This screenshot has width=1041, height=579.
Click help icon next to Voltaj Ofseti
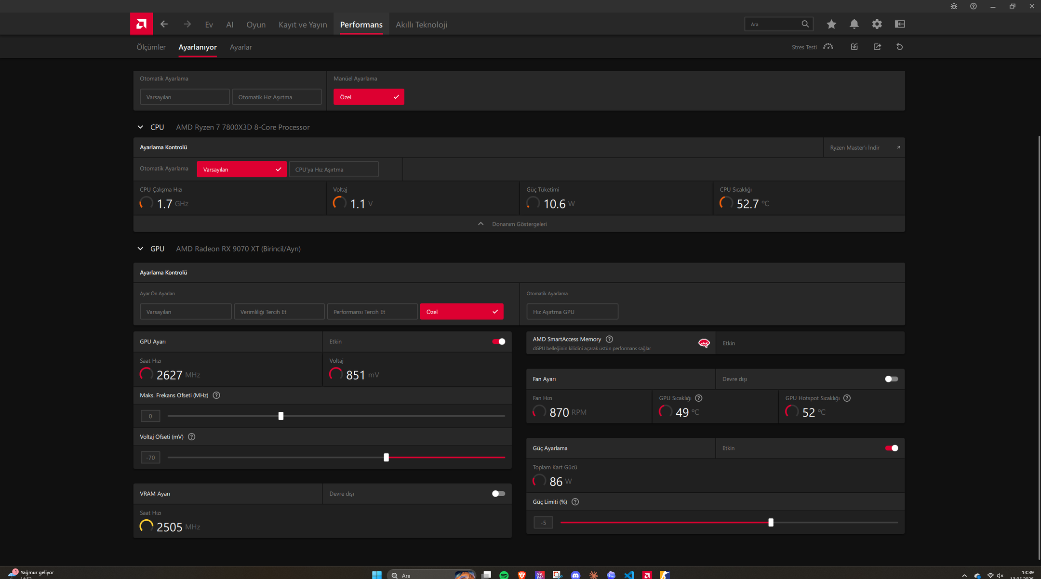192,437
